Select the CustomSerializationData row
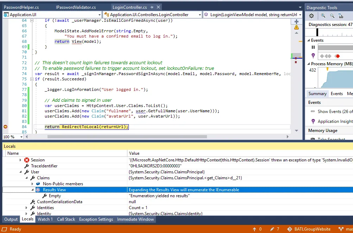353x233 pixels. coord(178,201)
